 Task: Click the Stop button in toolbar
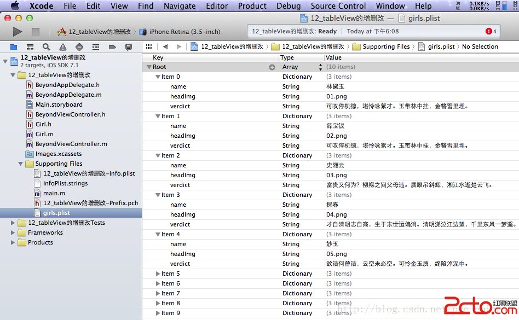click(x=36, y=32)
